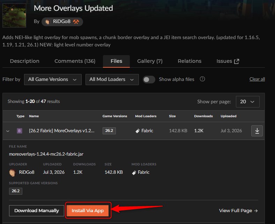Click the 142.8 KB size in table row
Viewport: 275px width, 224px height.
(178, 131)
